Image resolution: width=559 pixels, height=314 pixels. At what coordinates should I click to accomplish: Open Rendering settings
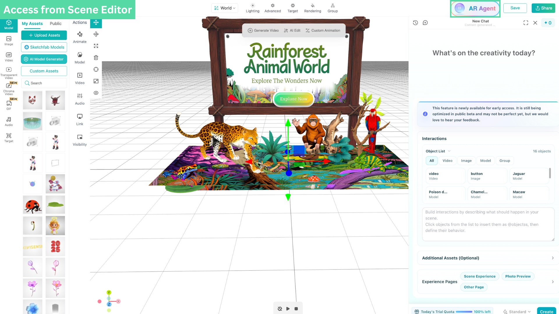[x=313, y=8]
